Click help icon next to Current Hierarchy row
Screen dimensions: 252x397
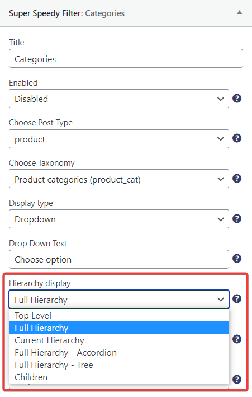coord(237,339)
